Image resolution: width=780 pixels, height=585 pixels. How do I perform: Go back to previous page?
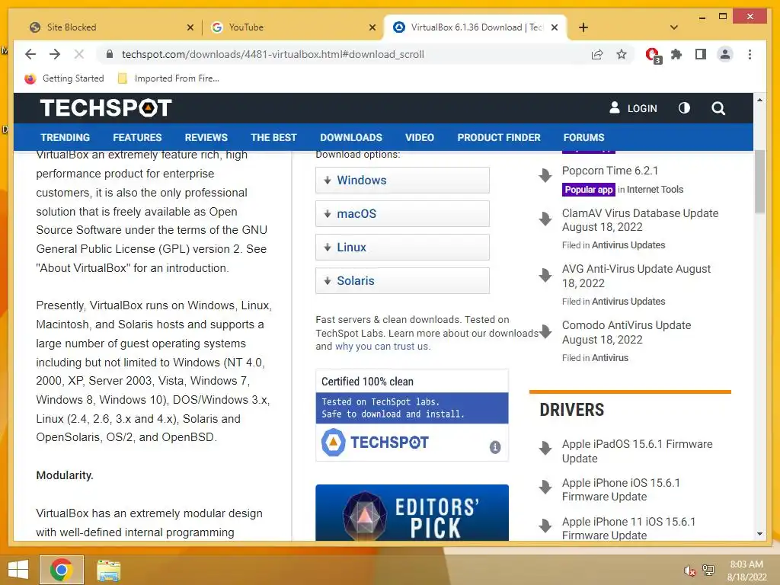[30, 54]
